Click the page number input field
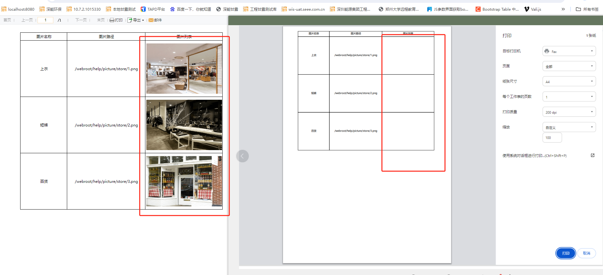The height and width of the screenshot is (275, 603). point(45,20)
